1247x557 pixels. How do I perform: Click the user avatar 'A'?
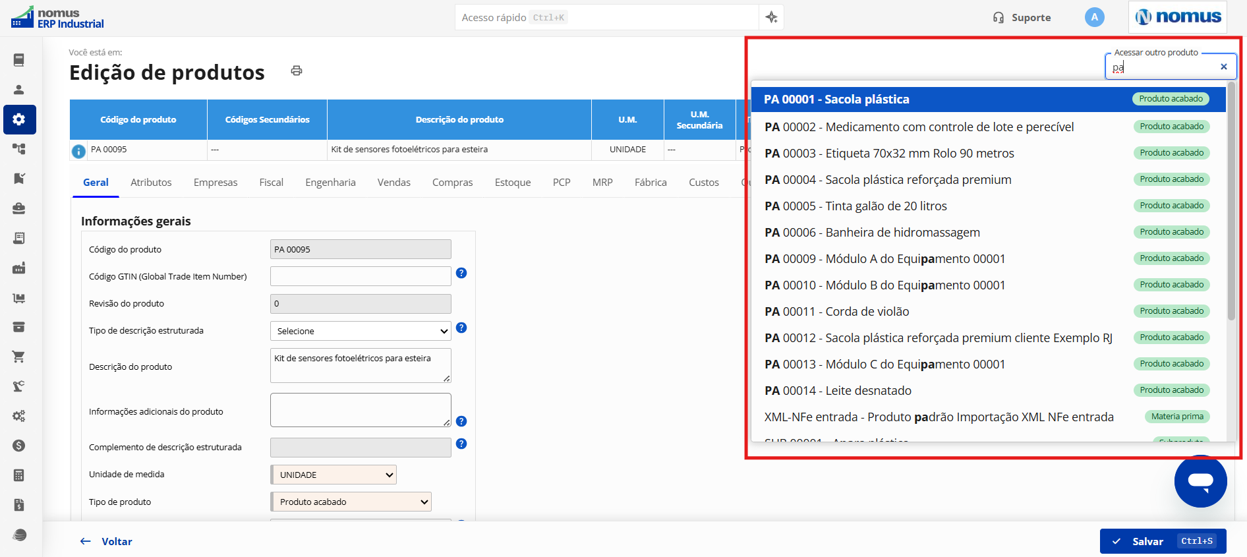click(x=1094, y=17)
